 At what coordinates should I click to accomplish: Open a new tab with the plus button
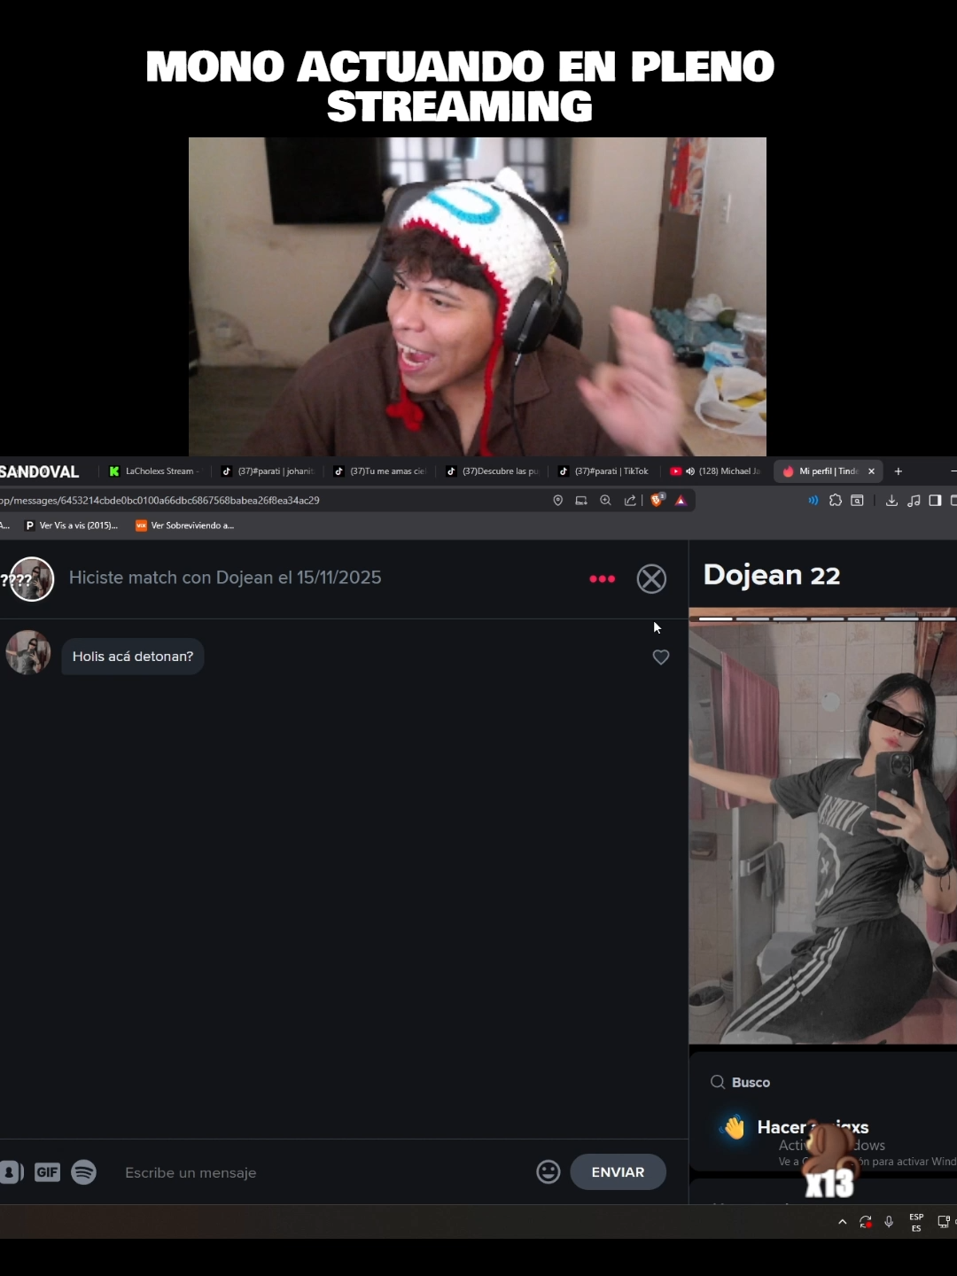(x=898, y=471)
